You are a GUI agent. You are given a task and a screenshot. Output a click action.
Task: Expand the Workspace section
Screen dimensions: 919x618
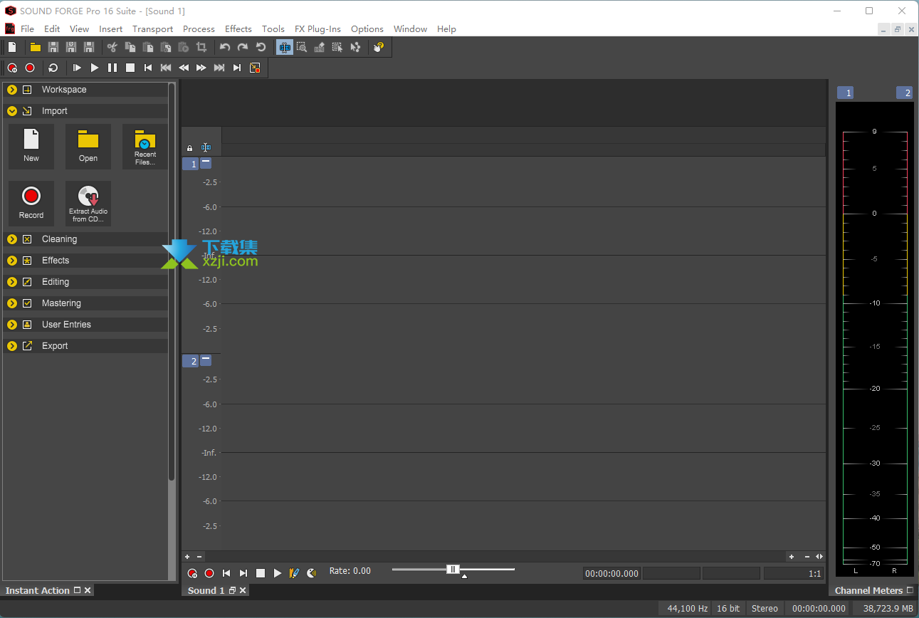[12, 90]
